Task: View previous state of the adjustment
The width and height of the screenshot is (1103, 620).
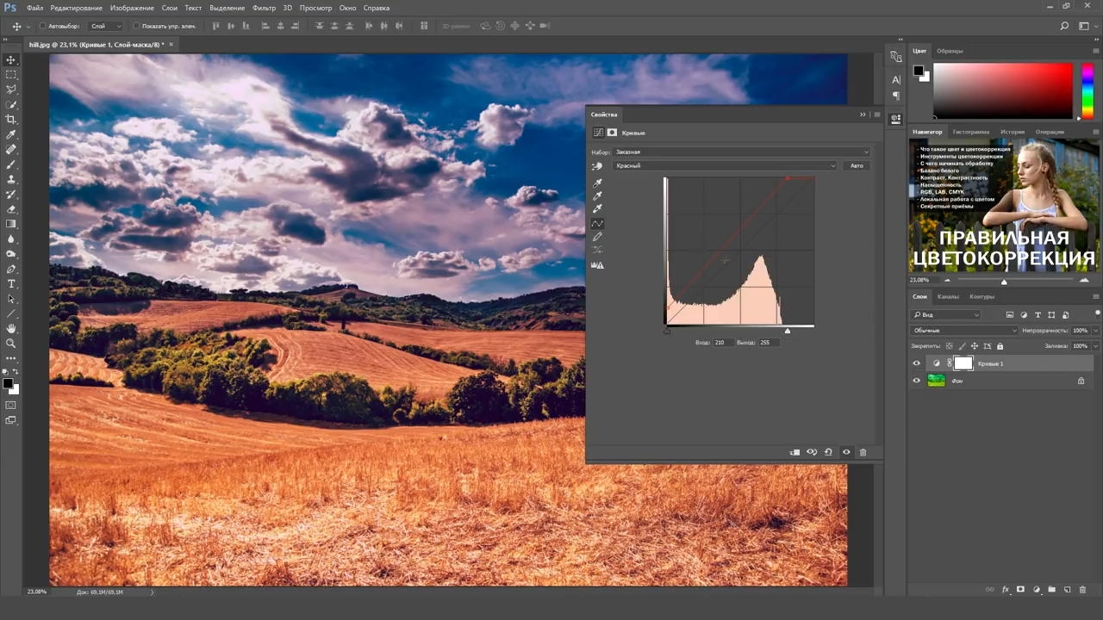Action: (812, 452)
